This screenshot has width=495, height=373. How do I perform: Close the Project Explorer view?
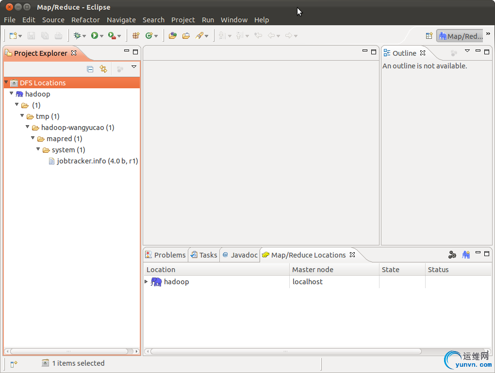tap(74, 53)
